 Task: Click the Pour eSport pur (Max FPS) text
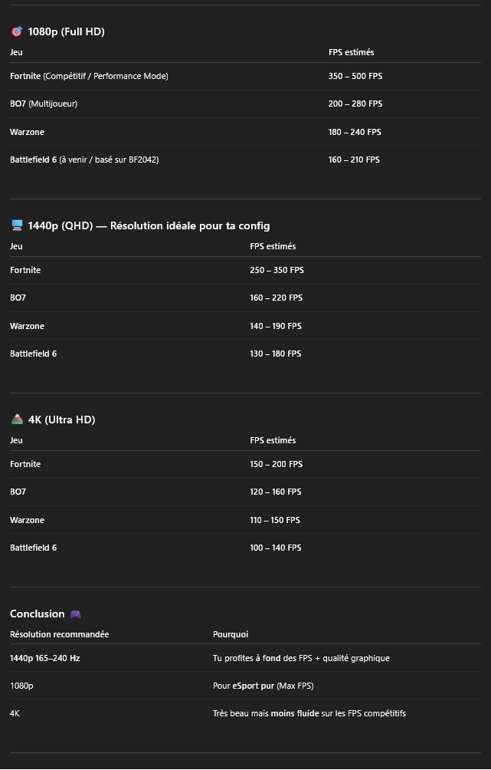click(x=263, y=686)
